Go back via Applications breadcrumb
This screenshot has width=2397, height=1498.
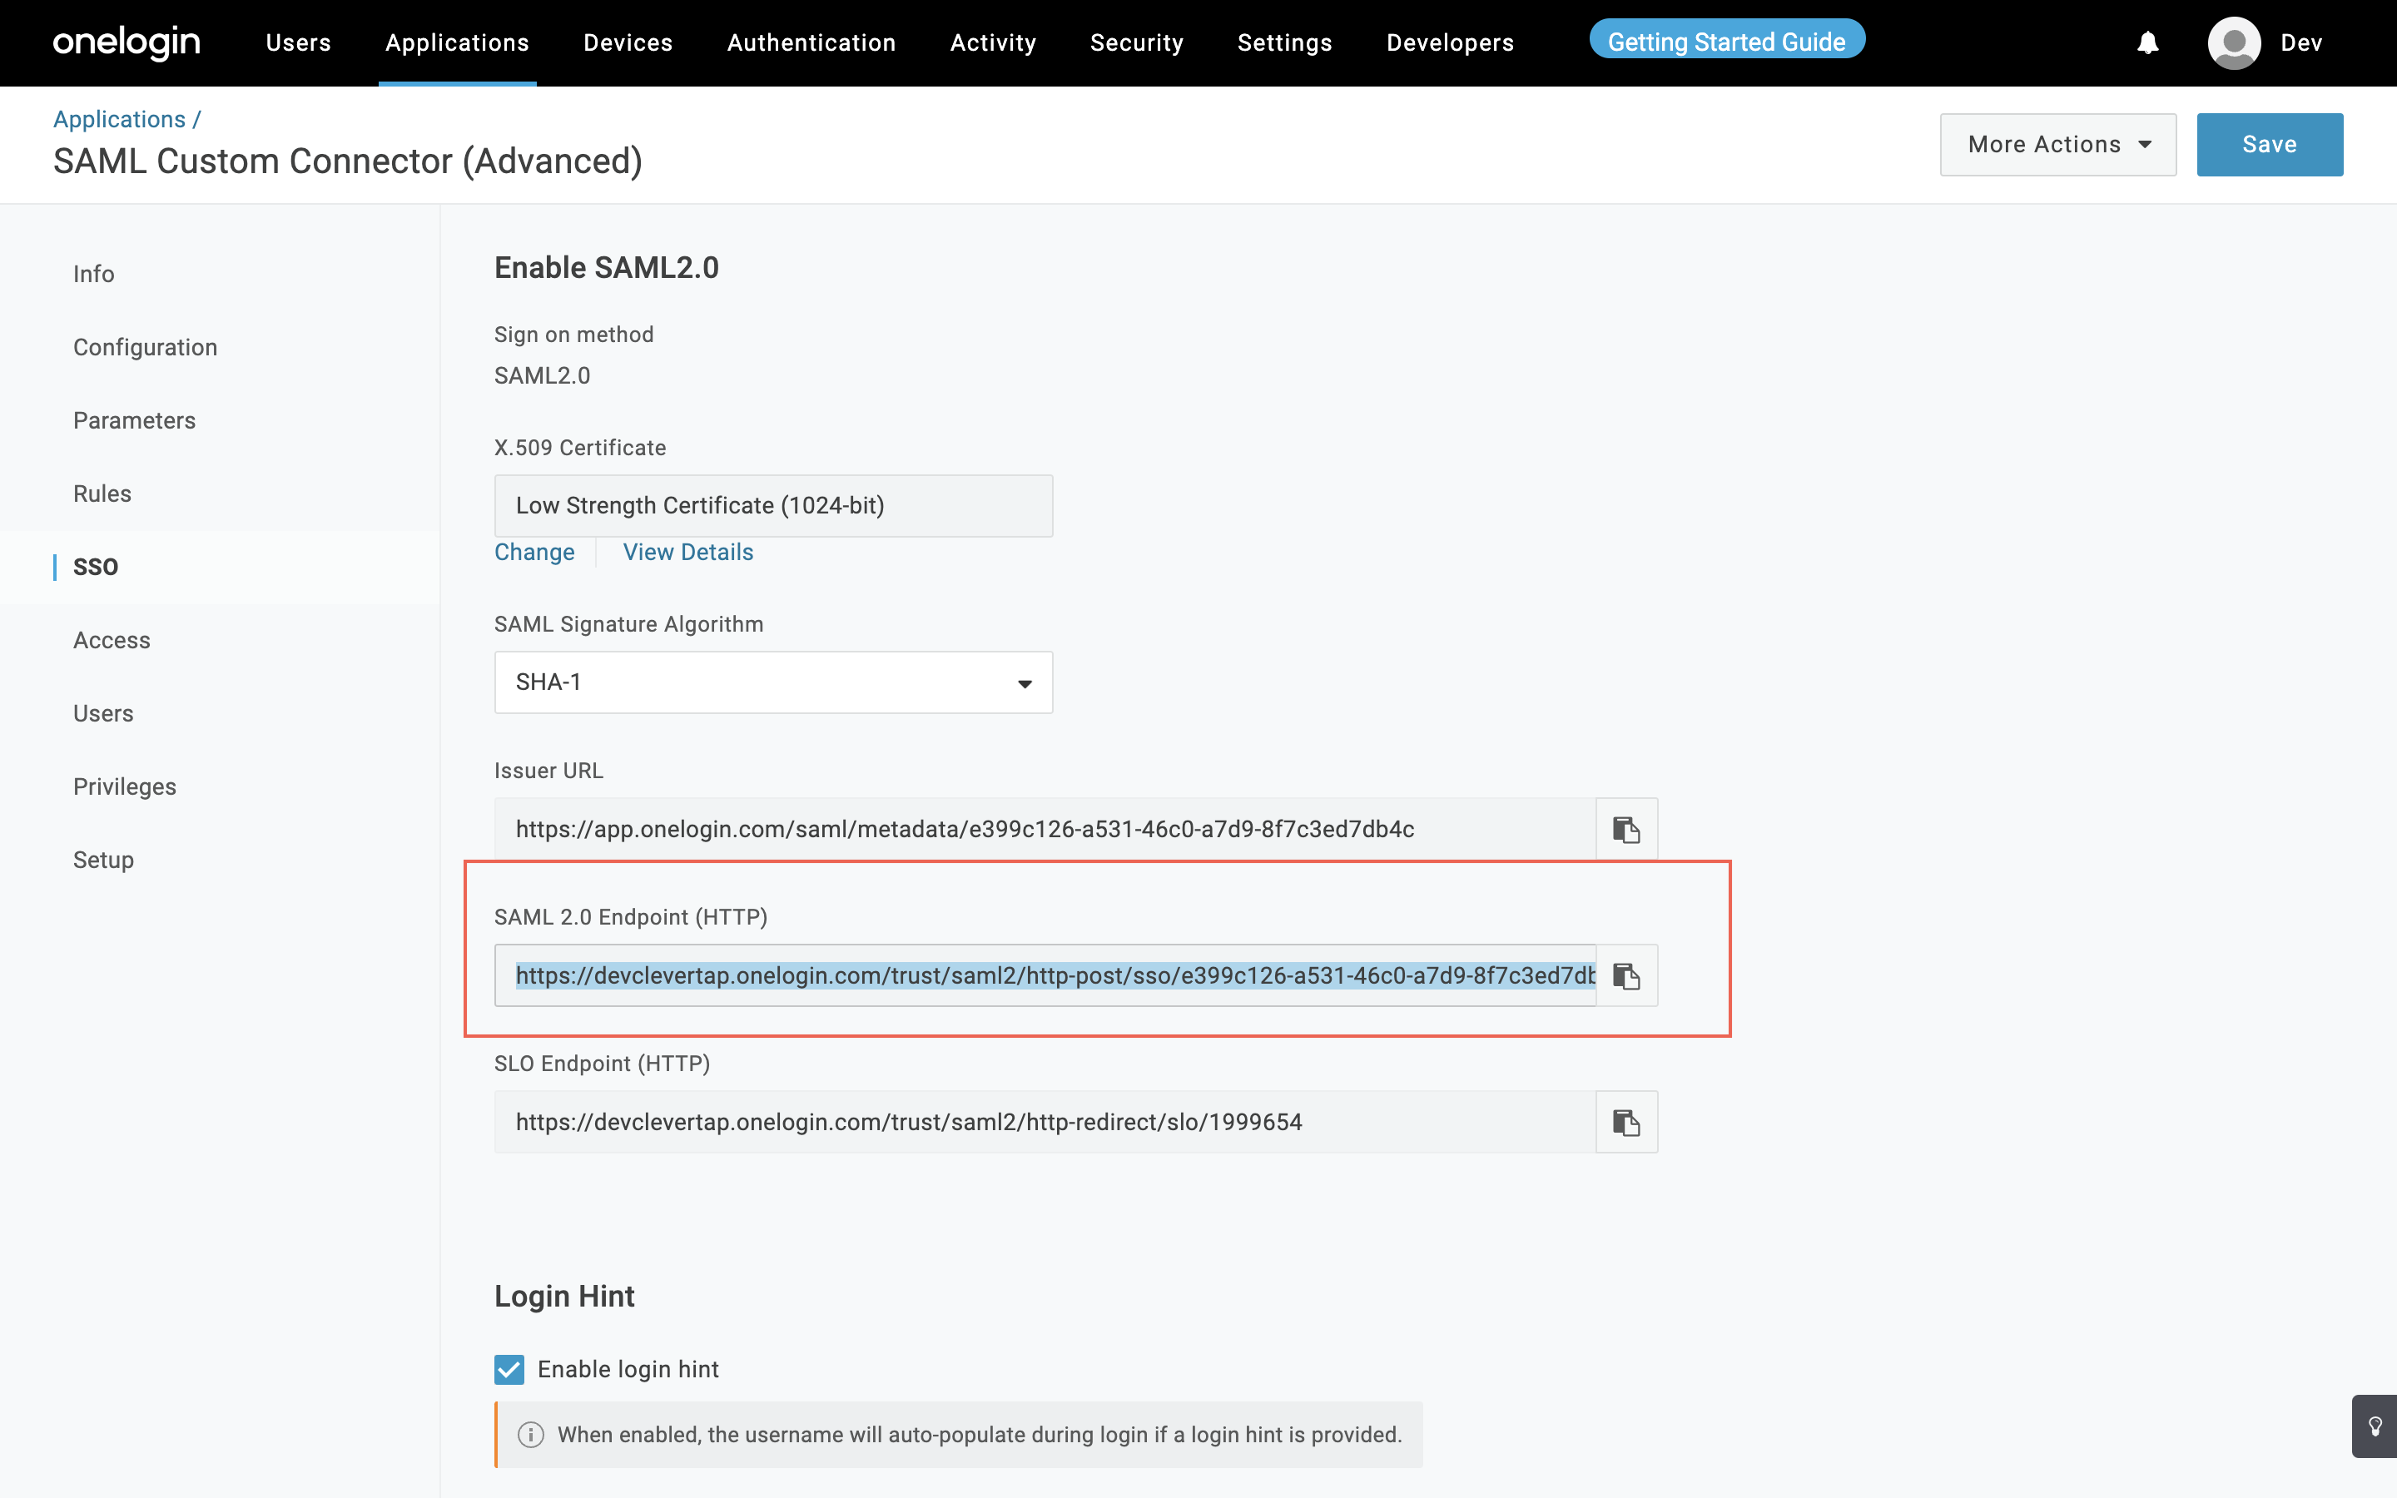point(119,119)
